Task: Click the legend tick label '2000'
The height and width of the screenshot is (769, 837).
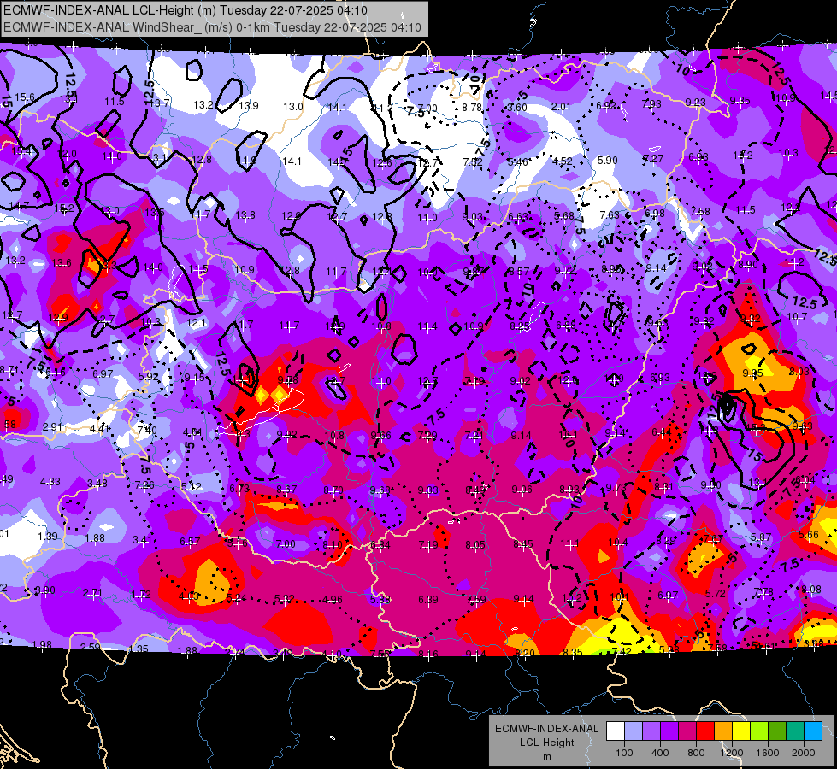Action: click(804, 753)
